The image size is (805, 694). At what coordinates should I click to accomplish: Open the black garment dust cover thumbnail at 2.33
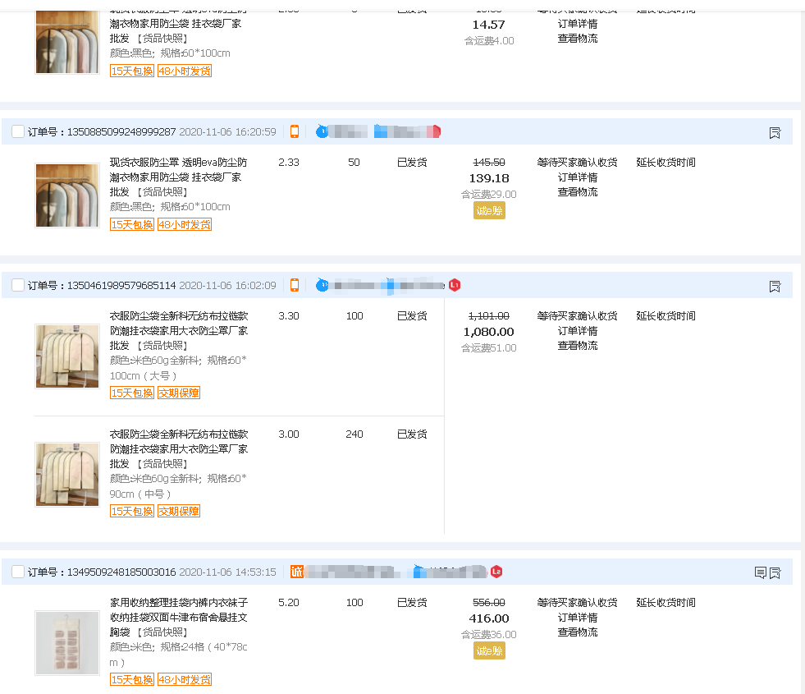click(67, 195)
